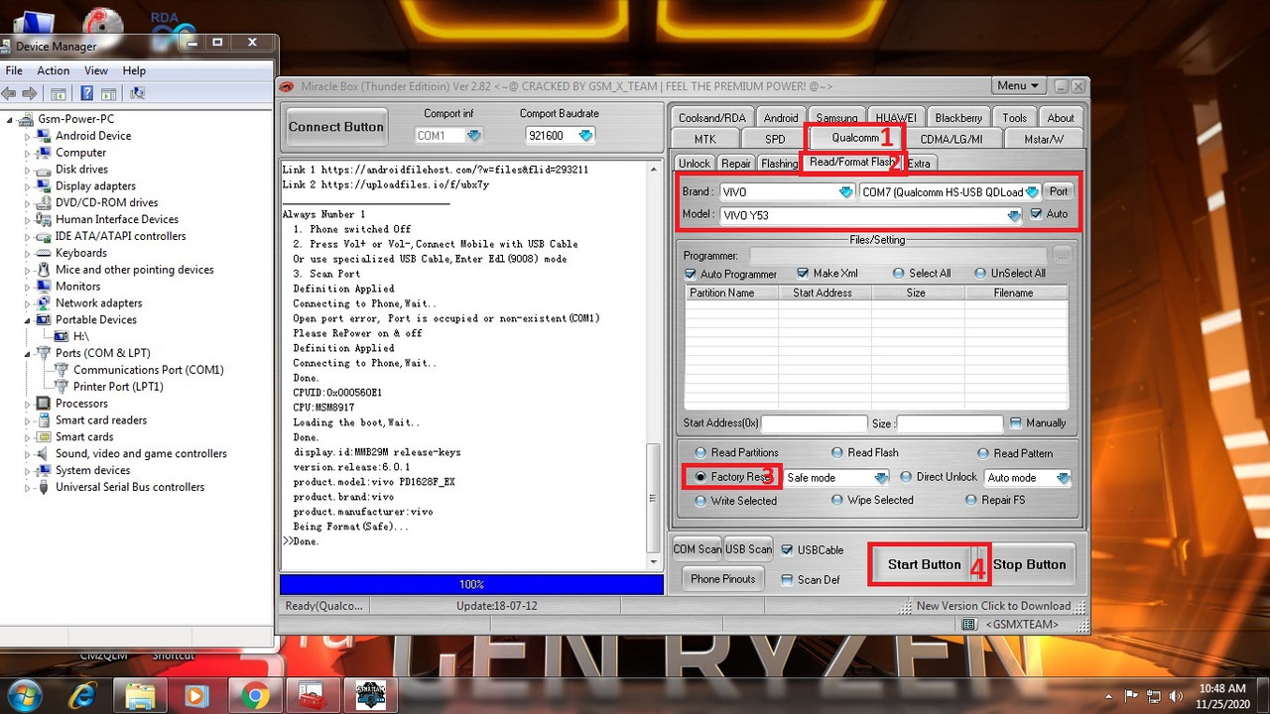Switch to the MTK tab

(704, 139)
